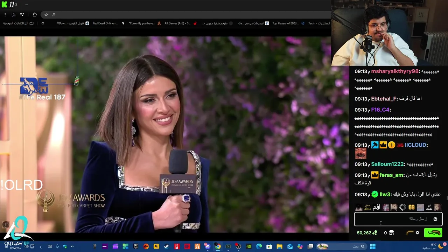Open the NEXT app on taskbar
Image resolution: width=448 pixels, height=252 pixels.
[105, 246]
